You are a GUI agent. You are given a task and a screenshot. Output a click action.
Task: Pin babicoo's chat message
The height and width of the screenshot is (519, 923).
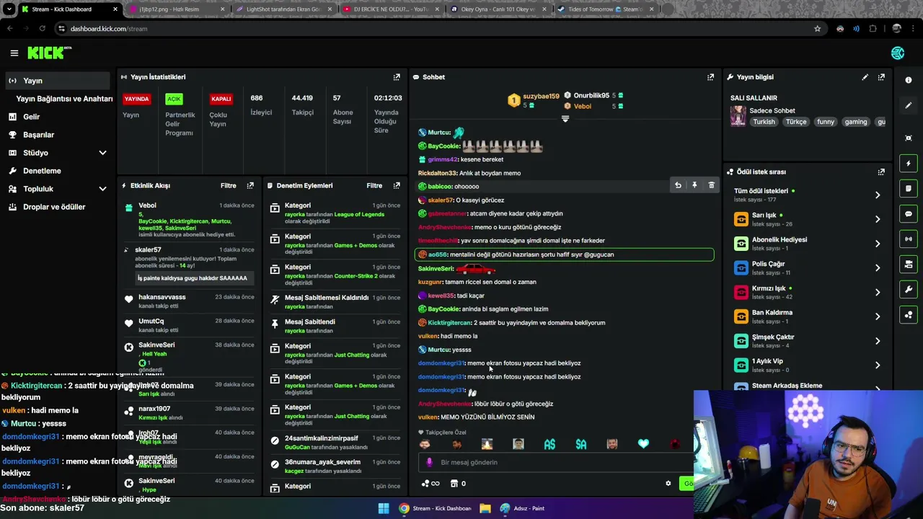pyautogui.click(x=694, y=186)
